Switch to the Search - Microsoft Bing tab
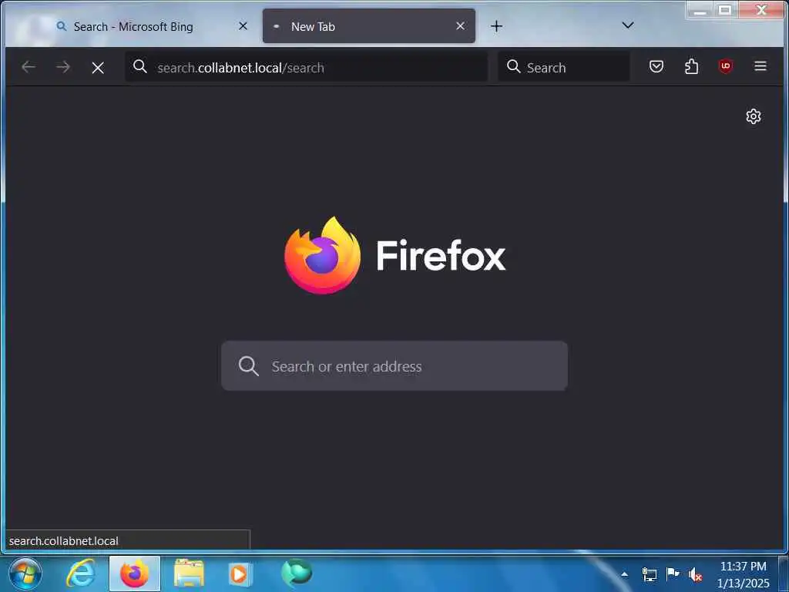Screen dimensions: 789x592 (x=151, y=26)
